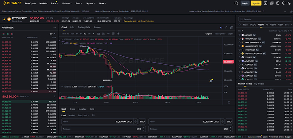Click chart bottom-right auto-scale icon
293x139 pixels.
point(229,102)
